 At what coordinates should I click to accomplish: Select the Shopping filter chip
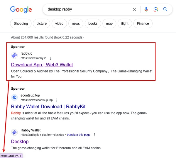(21, 24)
